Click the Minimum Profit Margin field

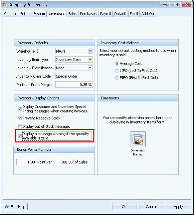(74, 84)
